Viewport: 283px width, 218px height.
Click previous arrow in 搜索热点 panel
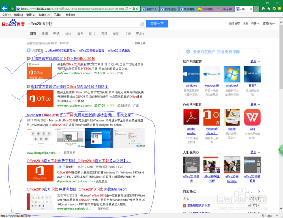click(x=249, y=192)
